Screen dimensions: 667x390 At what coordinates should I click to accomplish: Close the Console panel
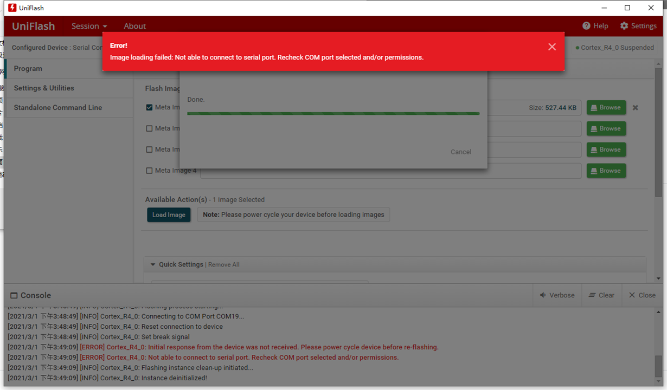coord(642,295)
